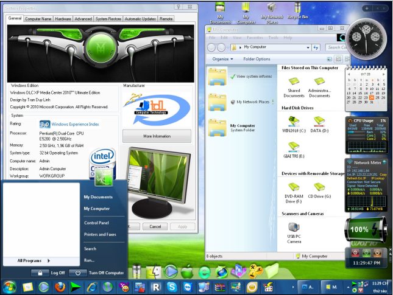Open Windows Experience Index link
Viewport: 393px width, 295px height.
point(75,124)
